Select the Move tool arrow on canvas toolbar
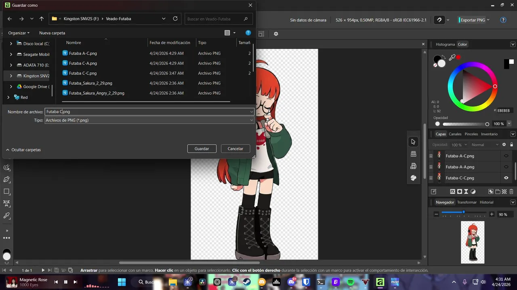517x290 pixels. (413, 141)
